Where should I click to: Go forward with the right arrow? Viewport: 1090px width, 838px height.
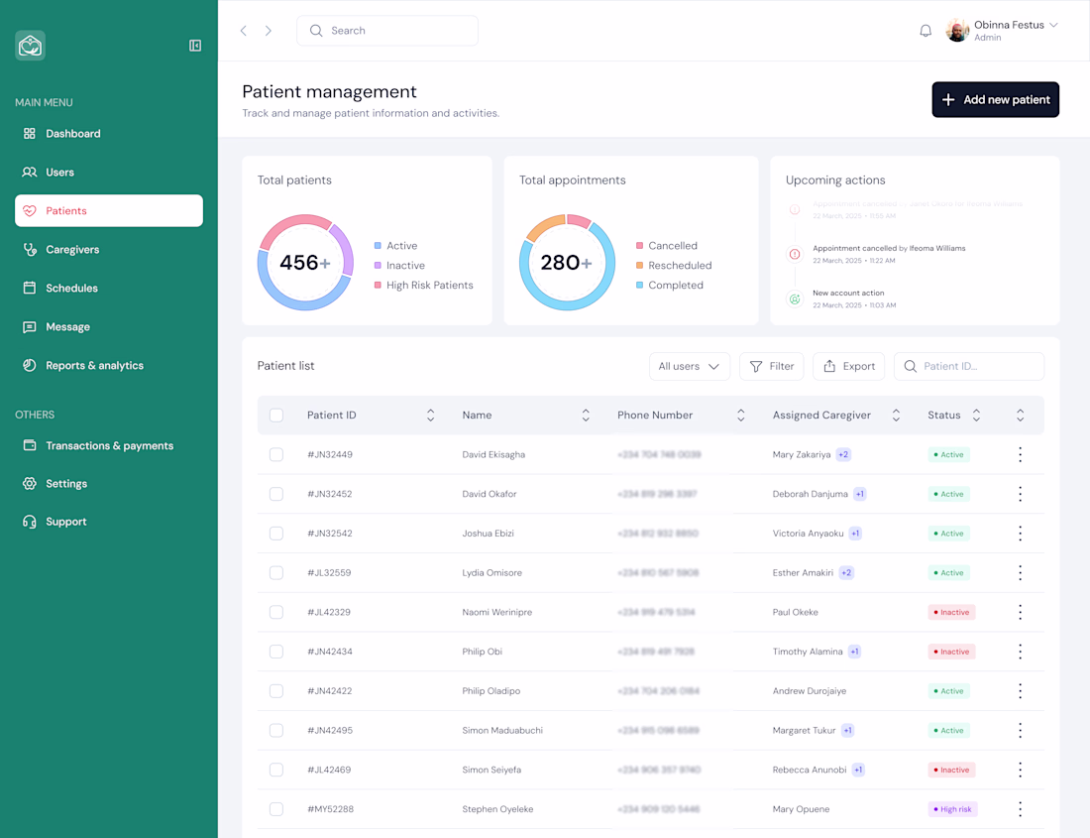pyautogui.click(x=269, y=31)
